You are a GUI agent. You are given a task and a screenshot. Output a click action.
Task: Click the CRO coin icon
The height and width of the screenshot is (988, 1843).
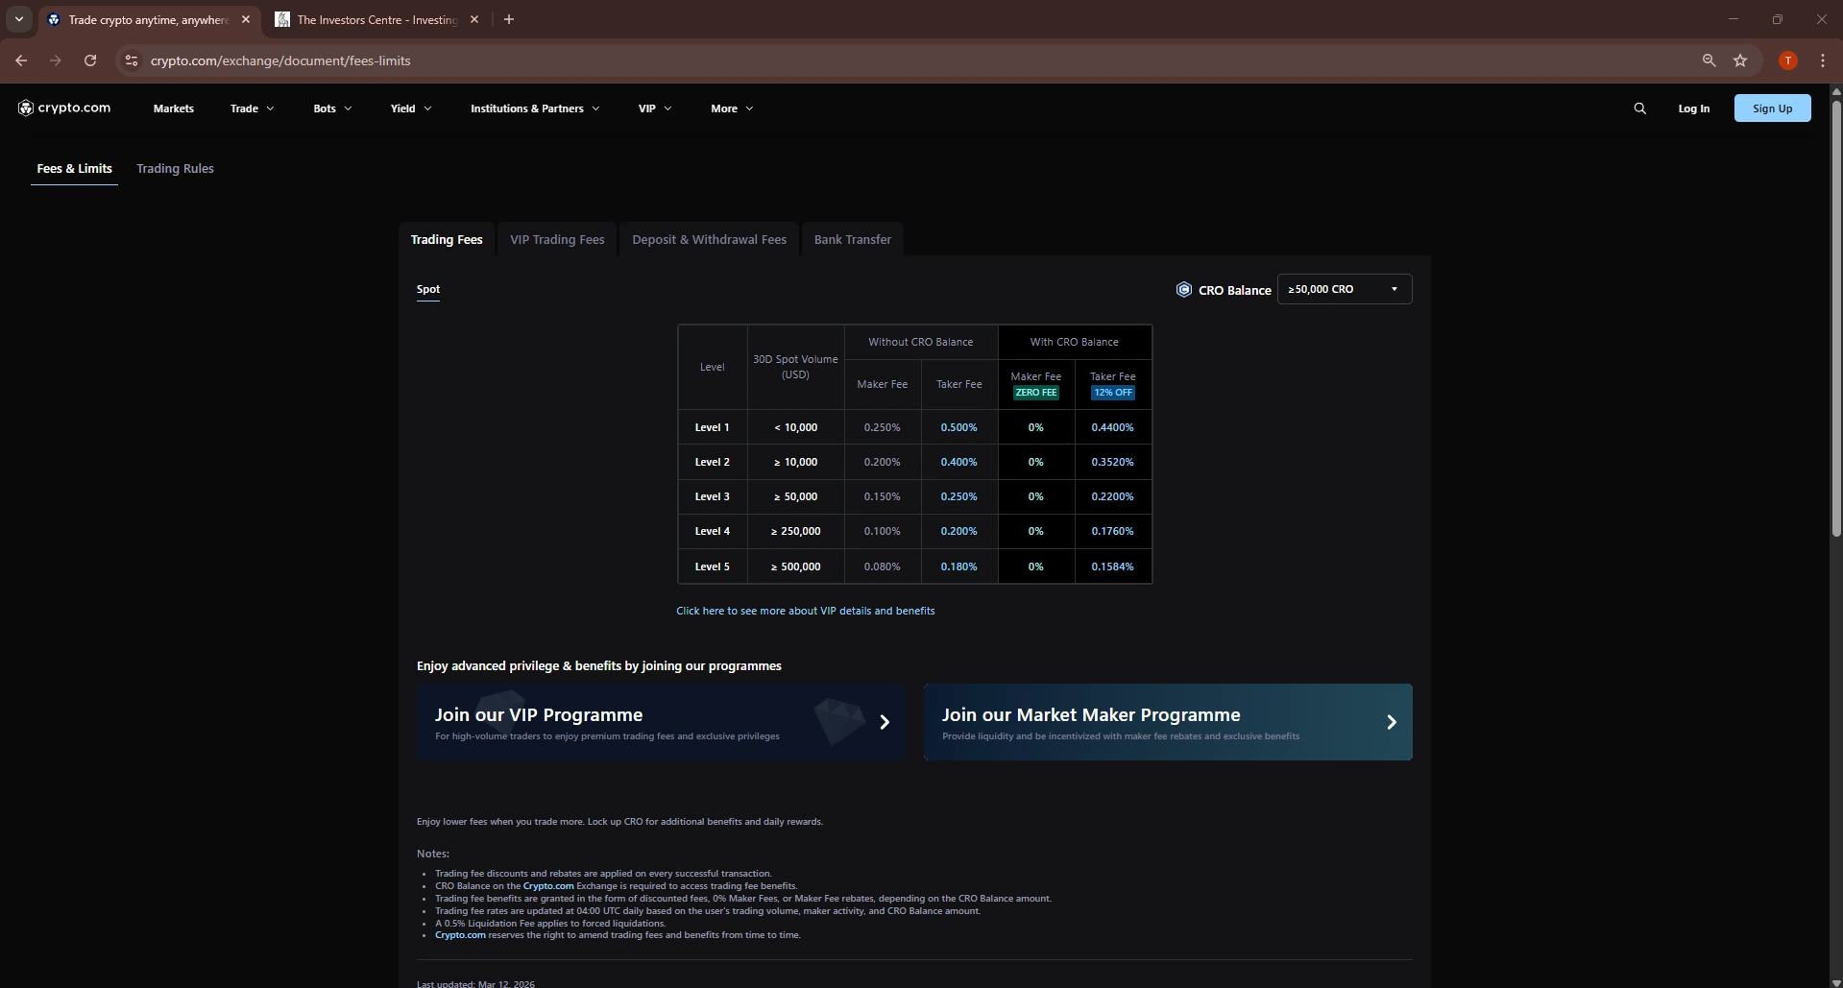1184,289
